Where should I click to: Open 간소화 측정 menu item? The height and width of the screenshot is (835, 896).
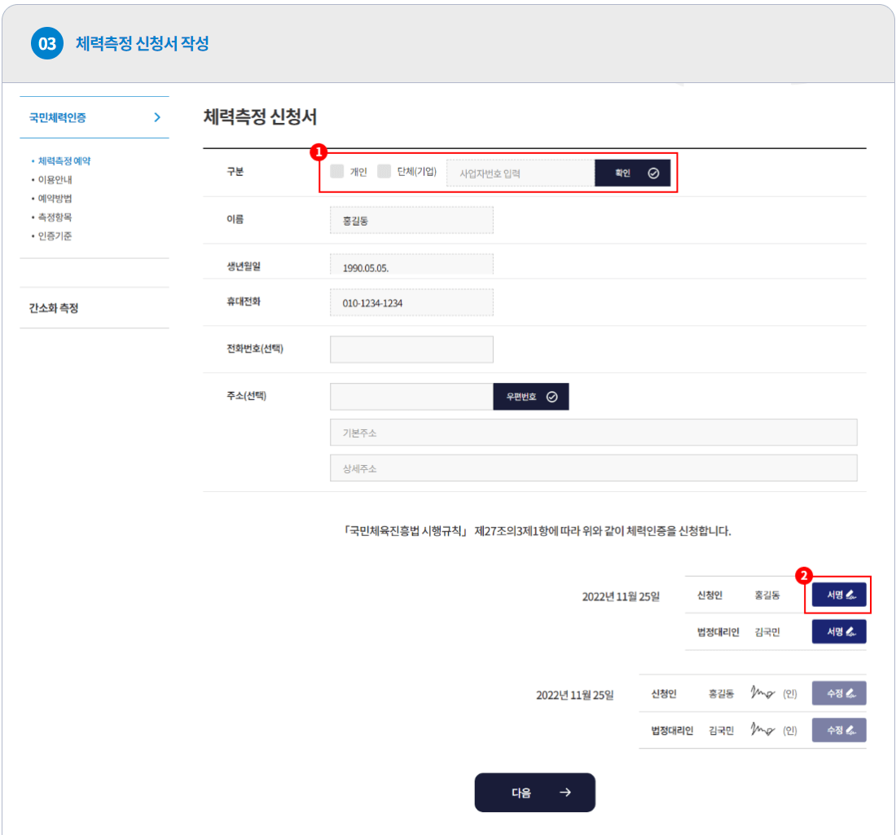(x=94, y=308)
